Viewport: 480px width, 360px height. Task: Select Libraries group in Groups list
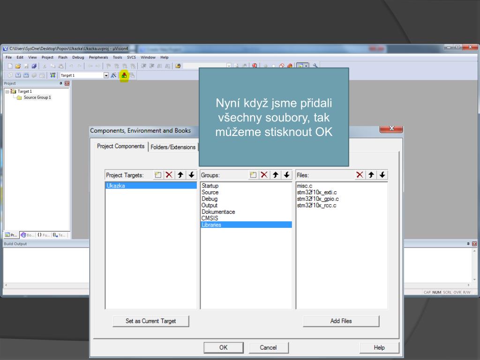pyautogui.click(x=246, y=225)
